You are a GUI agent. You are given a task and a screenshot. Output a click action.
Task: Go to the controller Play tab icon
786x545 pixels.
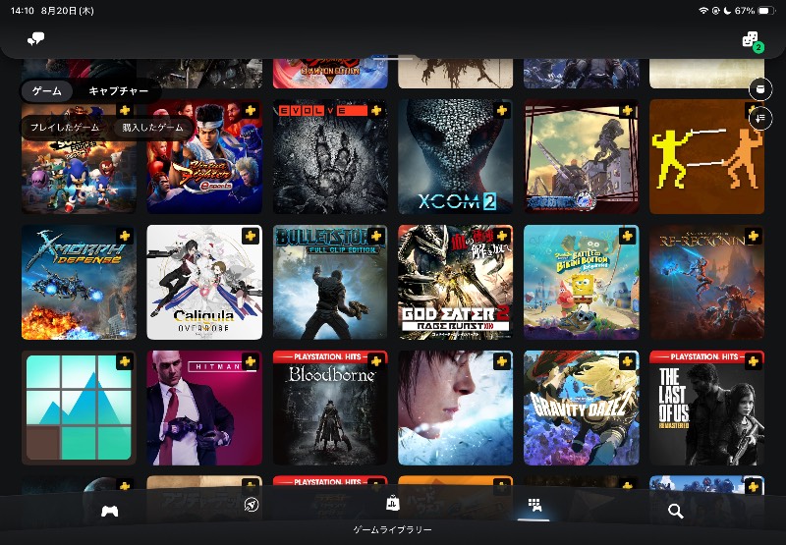coord(110,511)
